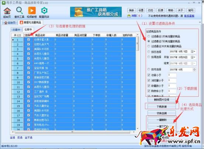This screenshot has height=149, width=204.
Task: Expand the 按日选择 date dropdown arrow
Action: (194, 52)
